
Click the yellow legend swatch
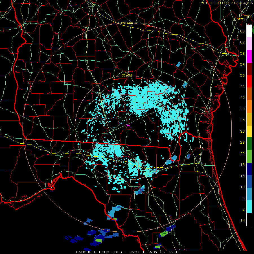coord(249,132)
